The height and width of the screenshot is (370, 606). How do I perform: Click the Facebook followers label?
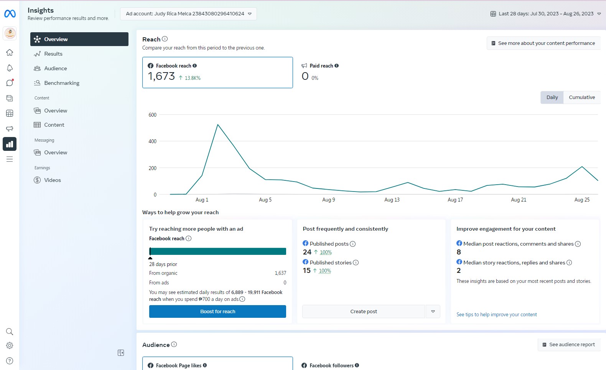(331, 365)
